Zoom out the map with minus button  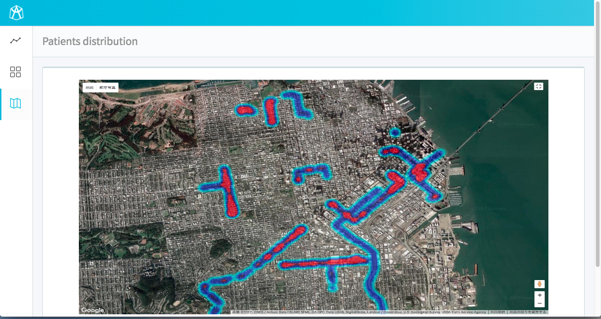(x=539, y=304)
